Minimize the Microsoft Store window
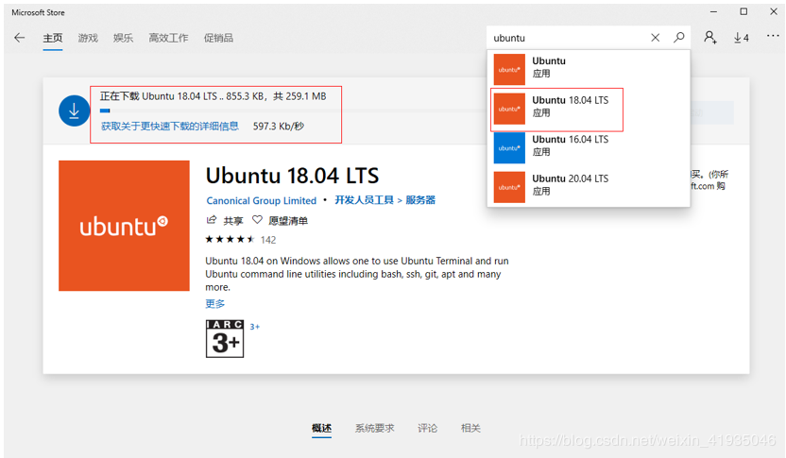The height and width of the screenshot is (458, 786). click(713, 11)
